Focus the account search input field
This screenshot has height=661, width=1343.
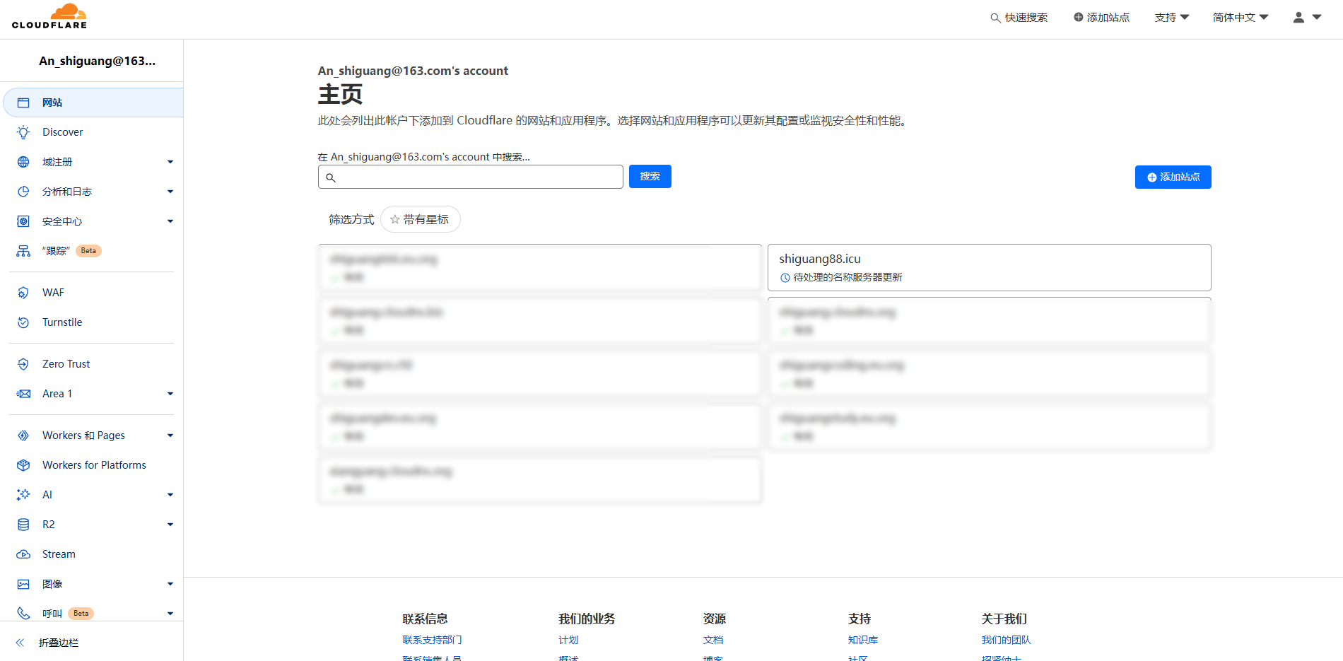point(471,177)
